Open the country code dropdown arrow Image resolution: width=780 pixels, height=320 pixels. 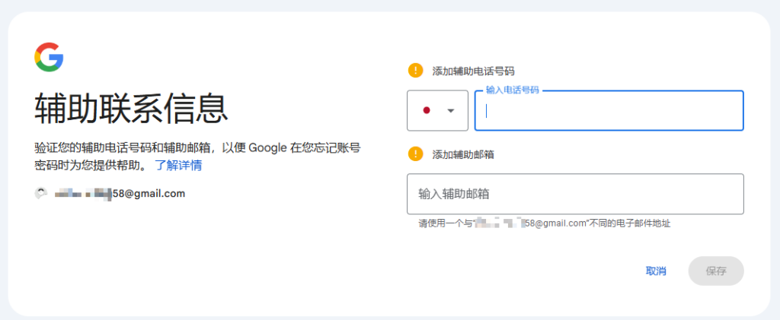coord(451,110)
